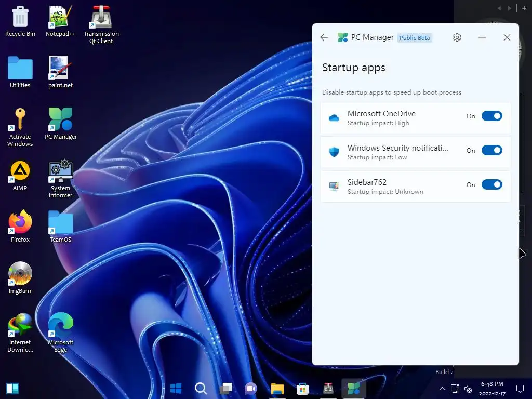Image resolution: width=532 pixels, height=399 pixels.
Task: Minimize the PC Manager window
Action: tap(482, 37)
